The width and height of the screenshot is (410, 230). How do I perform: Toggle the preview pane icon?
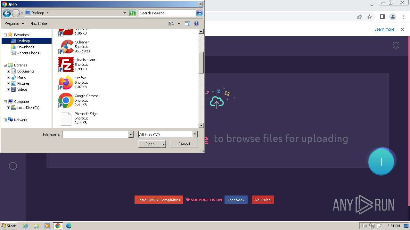coord(187,24)
